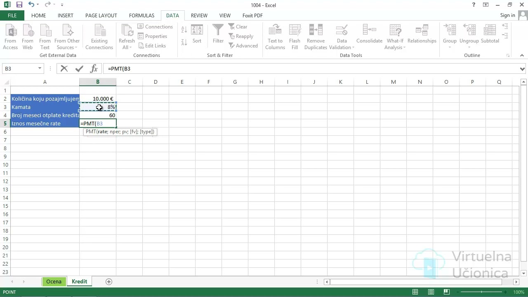Screen dimensions: 528x297
Task: Customize the Quick Access Toolbar dropdown
Action: [x=62, y=5]
